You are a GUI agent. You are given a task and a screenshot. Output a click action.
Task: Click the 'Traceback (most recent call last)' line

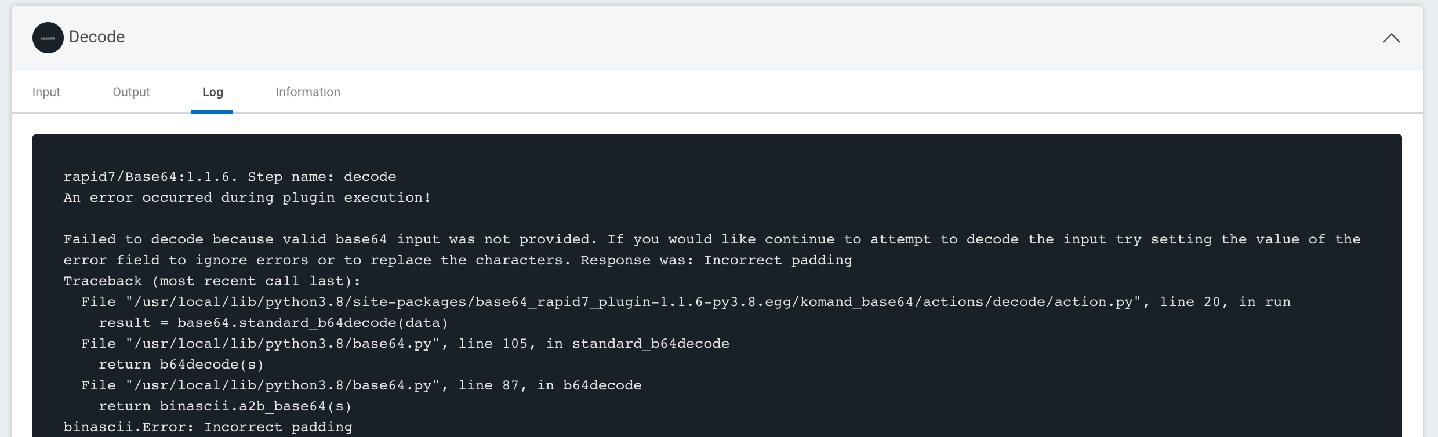click(x=212, y=281)
